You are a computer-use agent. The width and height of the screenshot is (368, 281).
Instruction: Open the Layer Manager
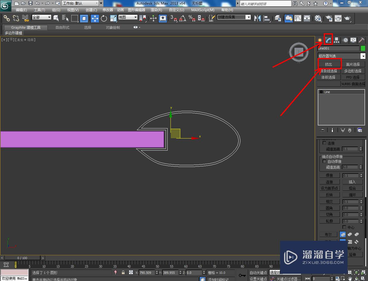tap(278, 18)
